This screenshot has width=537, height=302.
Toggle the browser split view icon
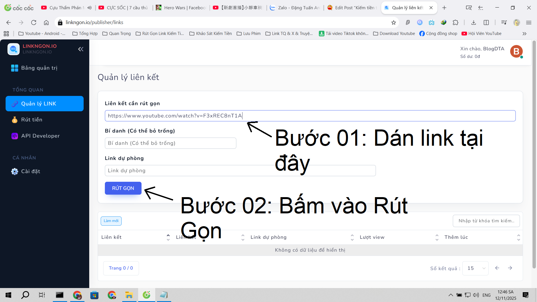[486, 23]
